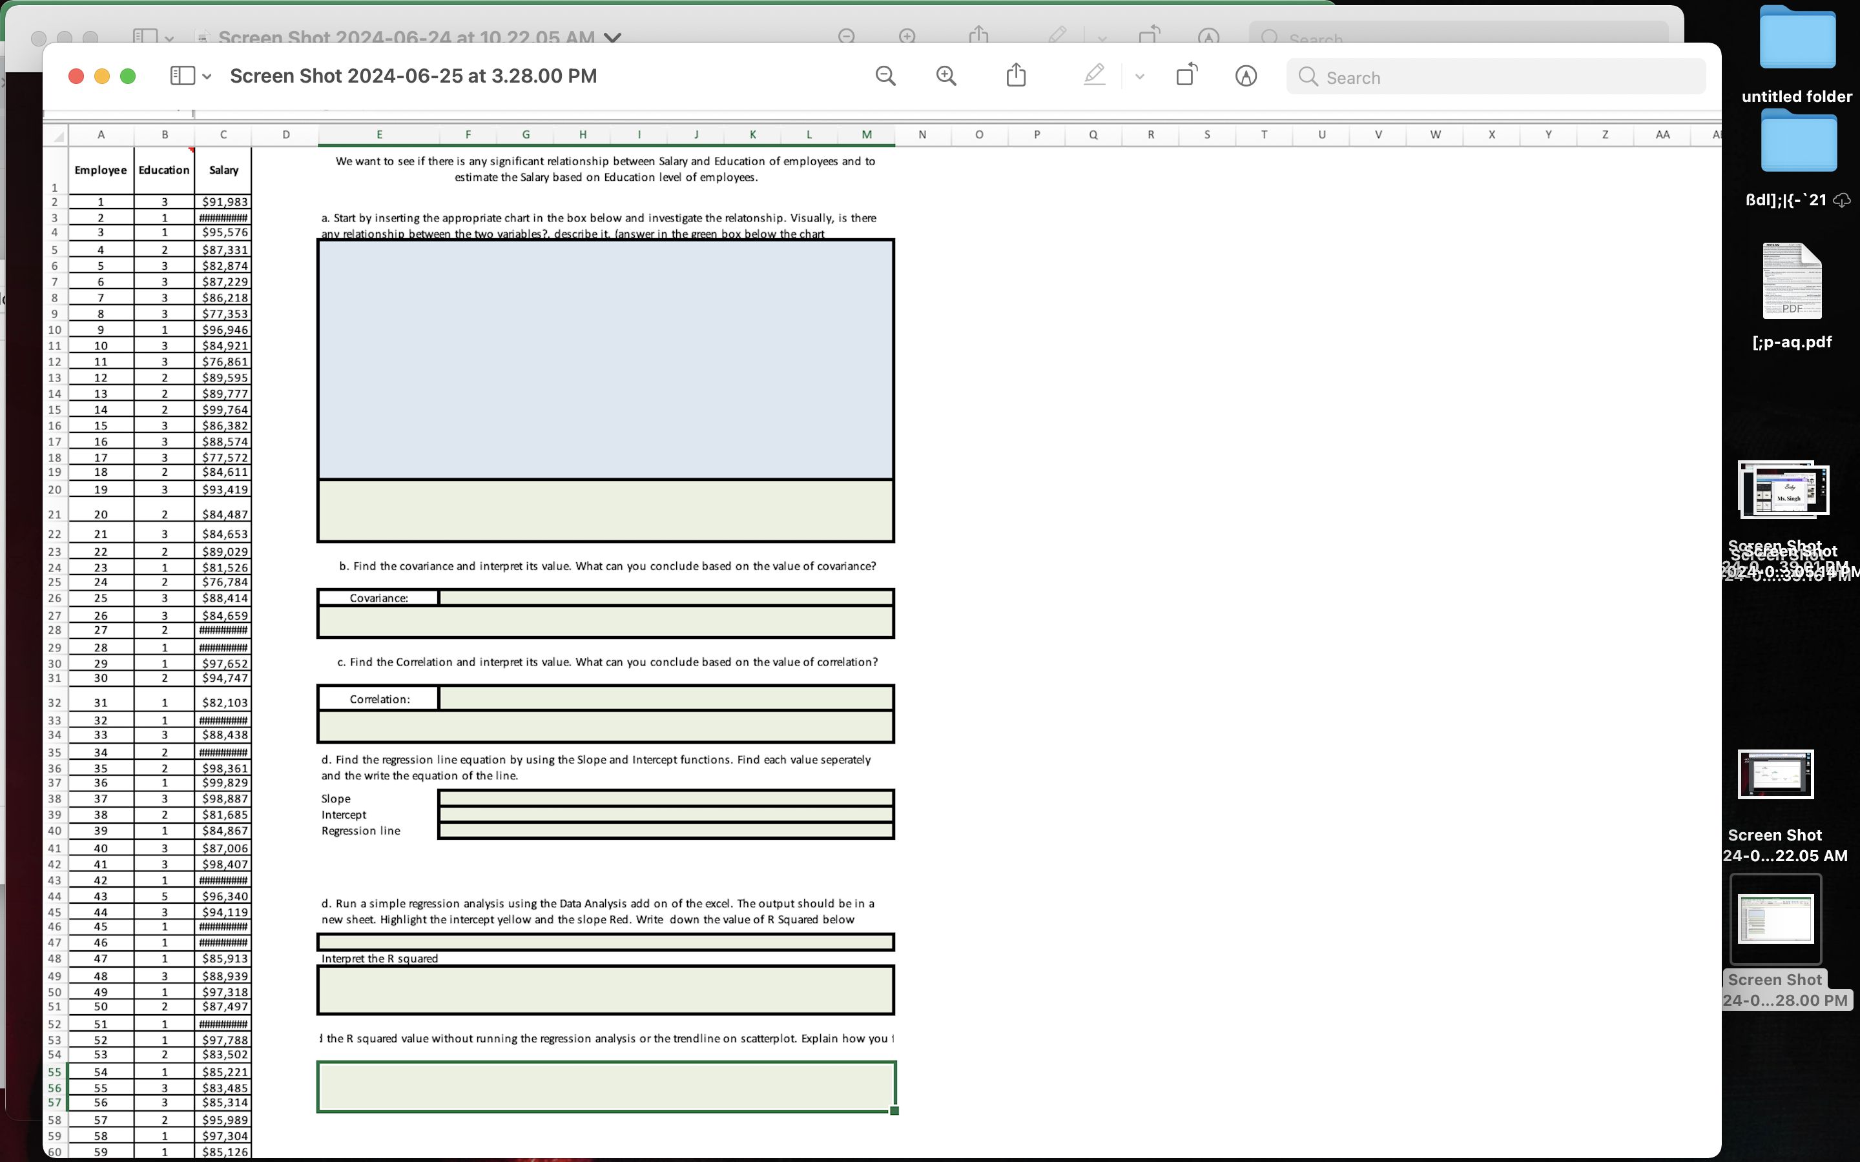The width and height of the screenshot is (1860, 1162).
Task: Click the background window's zoom in icon
Action: pyautogui.click(x=907, y=36)
